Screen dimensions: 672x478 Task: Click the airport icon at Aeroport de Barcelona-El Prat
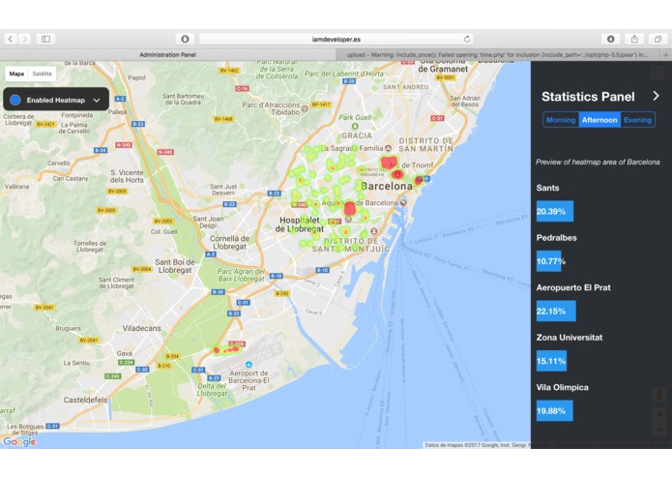tap(248, 365)
